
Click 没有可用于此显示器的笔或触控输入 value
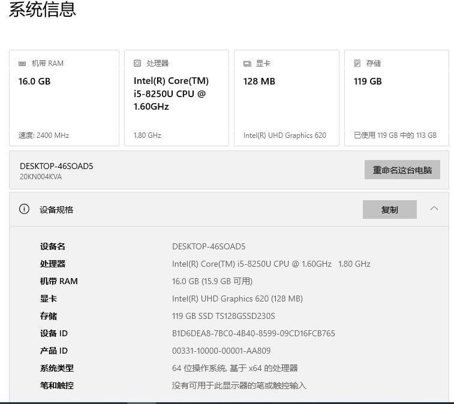click(x=239, y=385)
